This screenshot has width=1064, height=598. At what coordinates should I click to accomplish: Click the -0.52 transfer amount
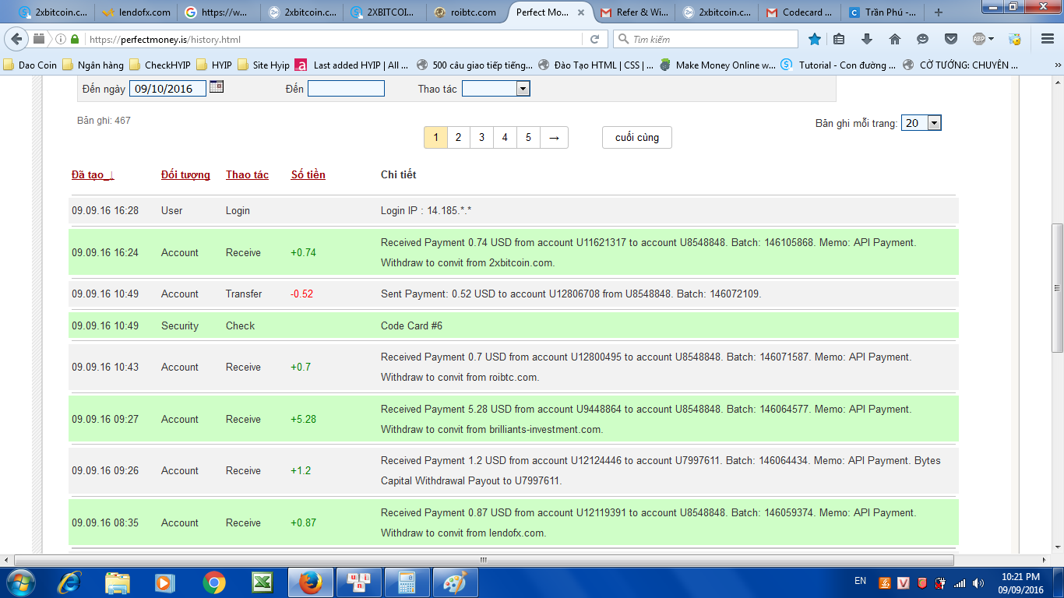302,294
